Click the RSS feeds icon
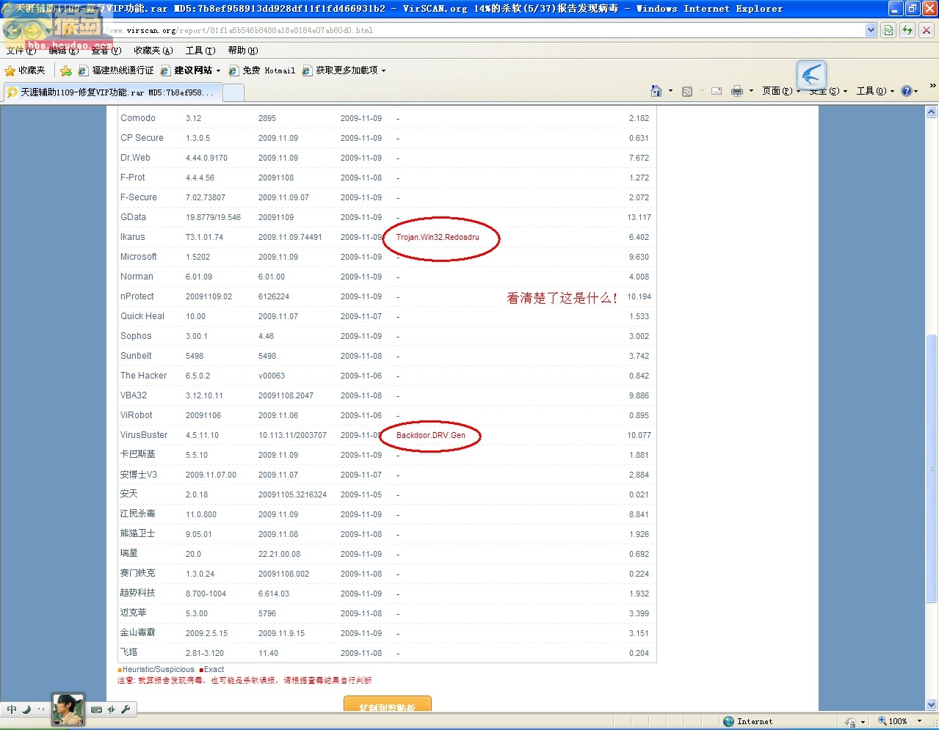The image size is (939, 730). 687,91
